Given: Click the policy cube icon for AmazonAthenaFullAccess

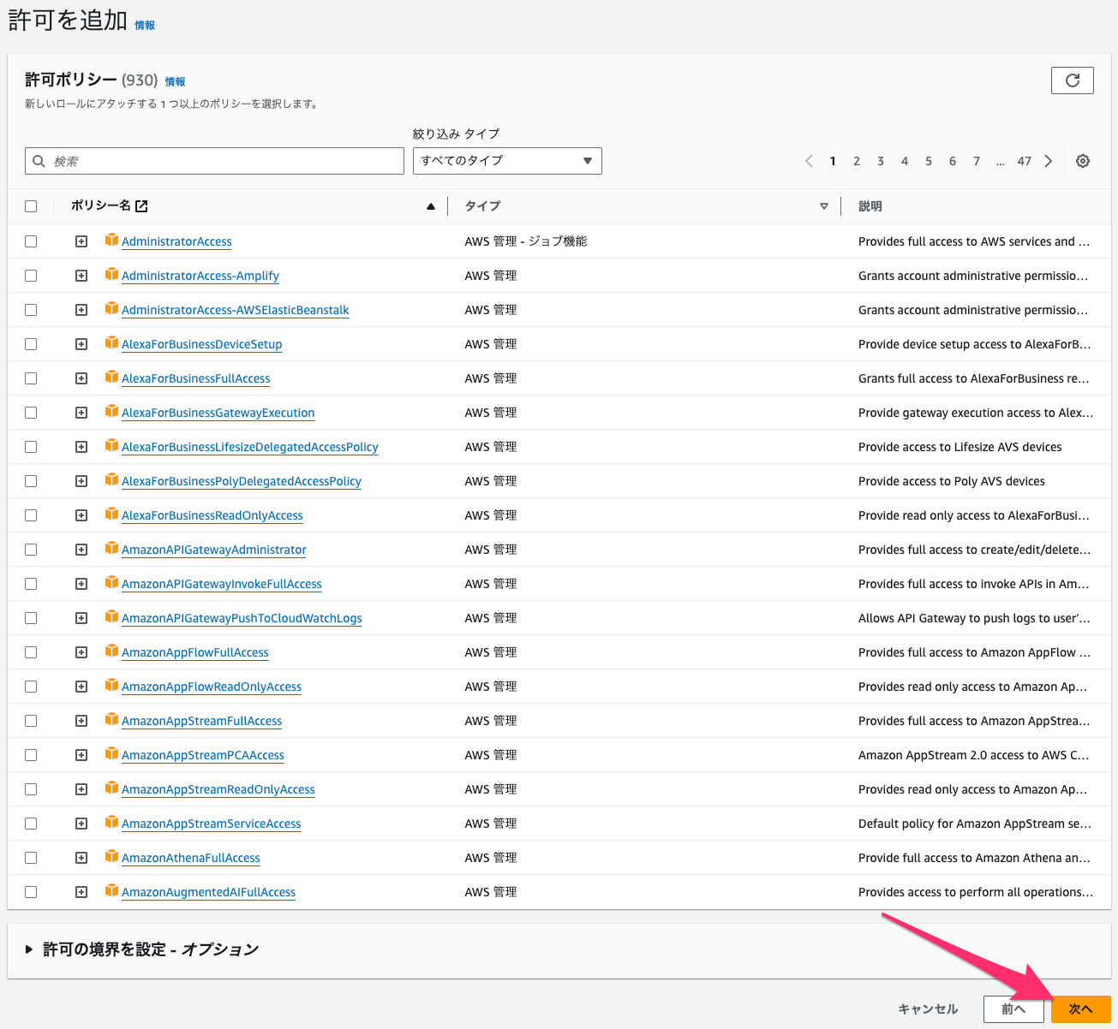Looking at the screenshot, I should click(111, 857).
